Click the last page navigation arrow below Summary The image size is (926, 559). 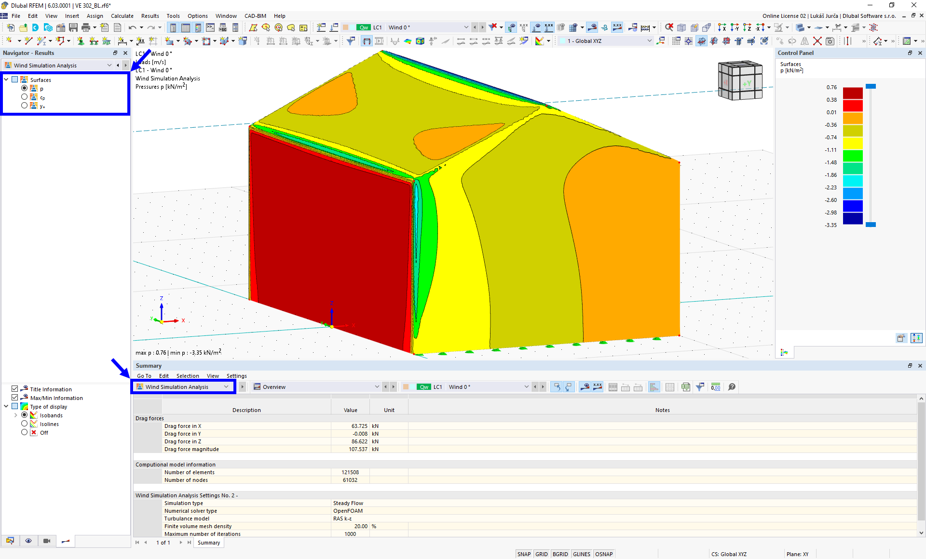tap(190, 543)
